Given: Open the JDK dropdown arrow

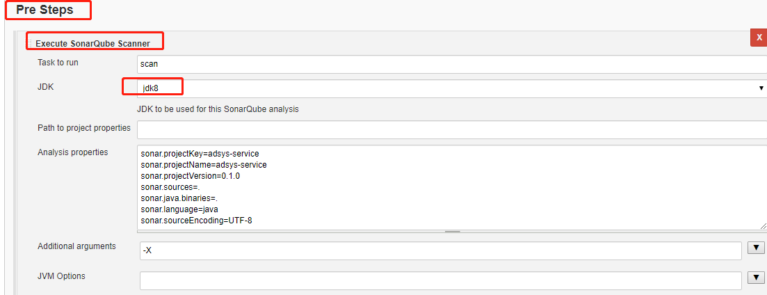Looking at the screenshot, I should point(761,88).
